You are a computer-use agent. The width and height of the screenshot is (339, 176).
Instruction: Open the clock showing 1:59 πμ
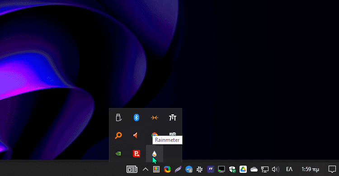click(310, 169)
